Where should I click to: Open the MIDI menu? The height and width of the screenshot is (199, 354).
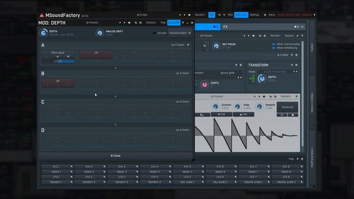pos(230,15)
